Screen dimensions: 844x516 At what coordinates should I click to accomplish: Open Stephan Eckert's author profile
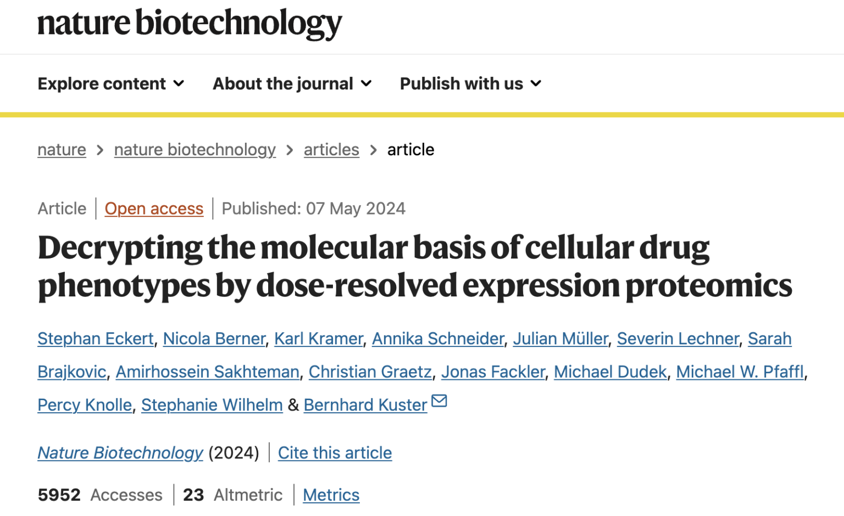pyautogui.click(x=95, y=339)
